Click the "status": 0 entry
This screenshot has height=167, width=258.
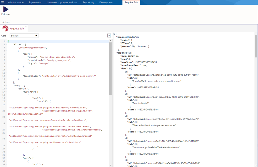127,40
